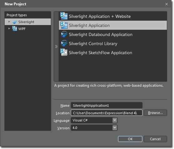Click the Silverlight project type icon

tap(15, 22)
